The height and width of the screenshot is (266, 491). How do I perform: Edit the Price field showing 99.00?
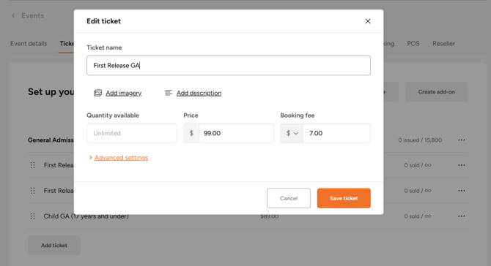(x=236, y=133)
